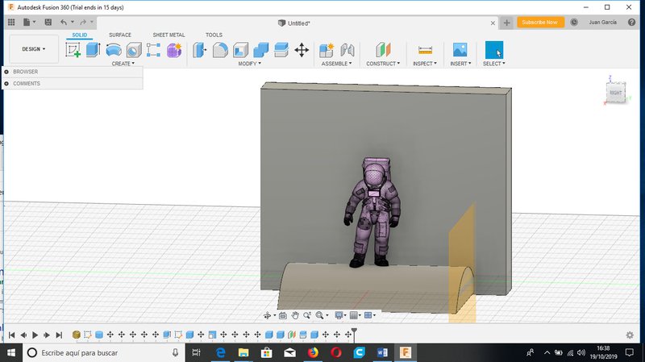Screen dimensions: 645x362
Task: Switch to the Surface tab
Action: click(x=120, y=35)
